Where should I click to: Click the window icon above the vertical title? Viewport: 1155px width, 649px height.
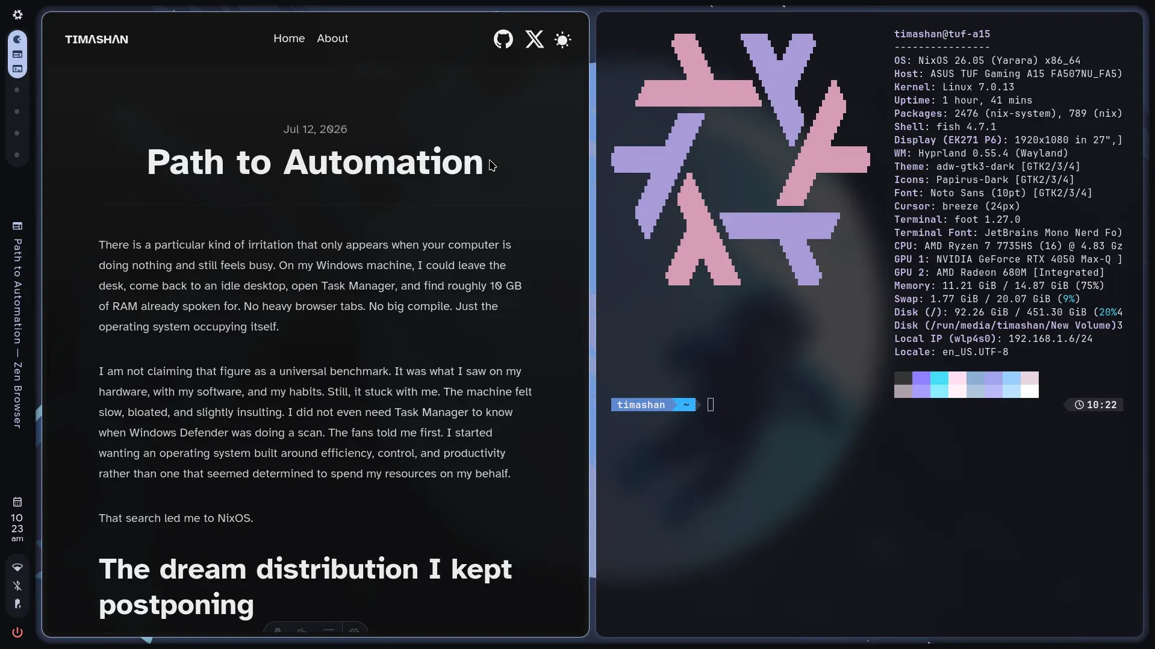pyautogui.click(x=17, y=226)
